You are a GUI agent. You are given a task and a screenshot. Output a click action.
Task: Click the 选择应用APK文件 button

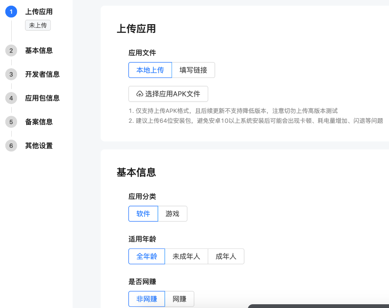click(168, 94)
